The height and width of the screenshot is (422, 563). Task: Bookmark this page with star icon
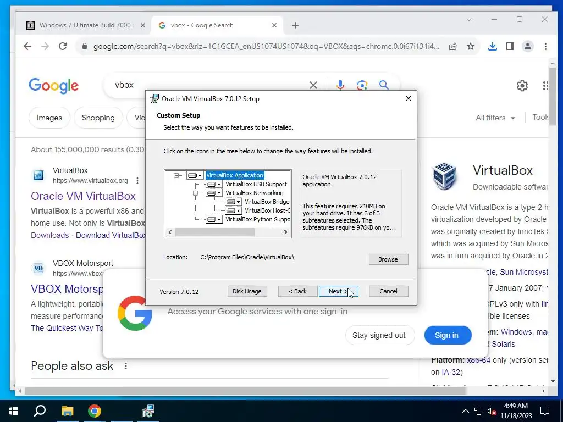click(x=471, y=46)
